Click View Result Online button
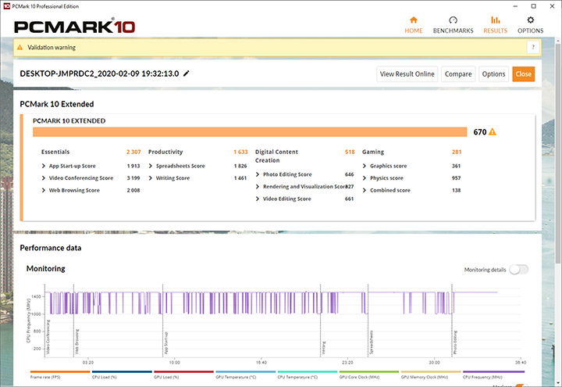Image resolution: width=562 pixels, height=387 pixels. pyautogui.click(x=407, y=74)
